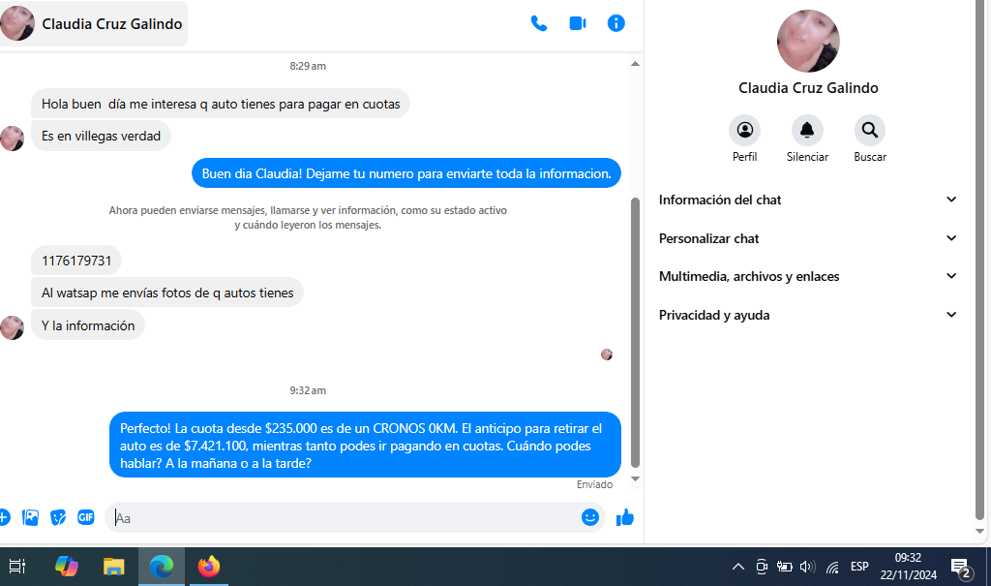Open the GIF picker

click(86, 517)
